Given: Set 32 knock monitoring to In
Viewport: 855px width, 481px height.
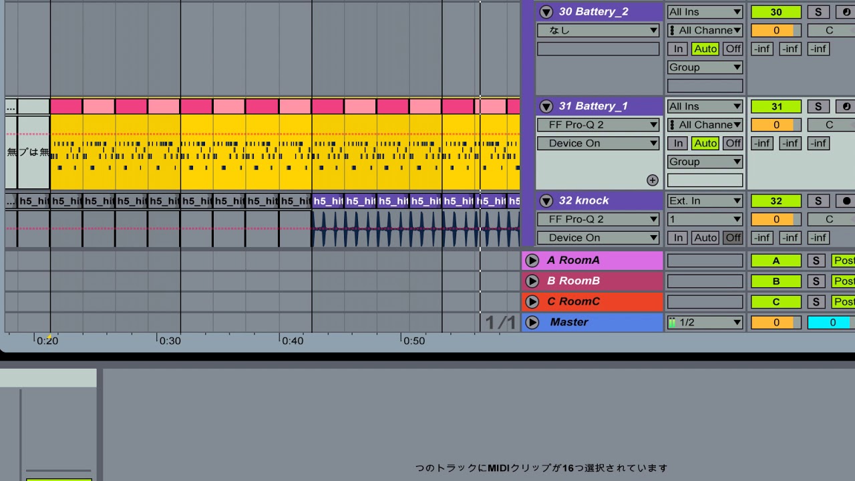Looking at the screenshot, I should [678, 237].
